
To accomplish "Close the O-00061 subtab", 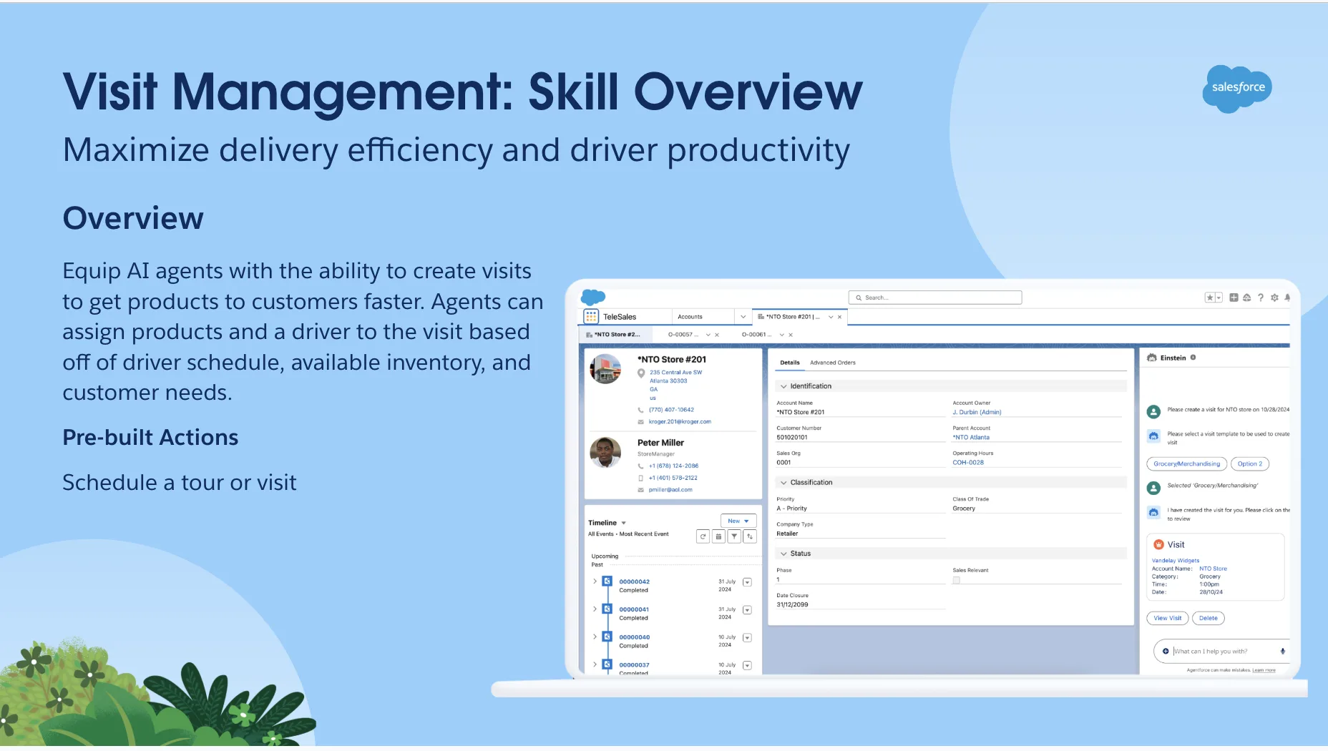I will [791, 335].
